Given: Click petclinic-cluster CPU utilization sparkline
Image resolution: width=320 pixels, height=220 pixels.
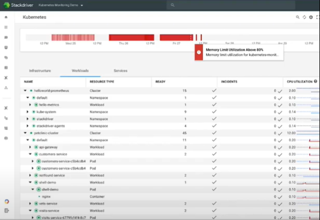Looking at the screenshot, I should 308,133.
